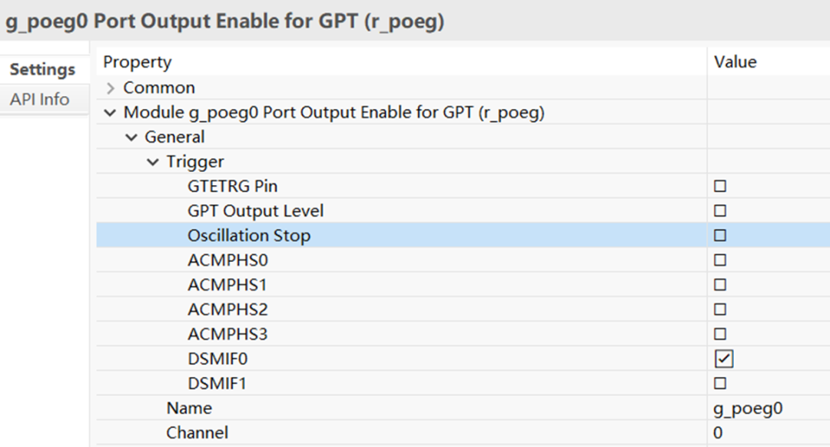Select the DSMIF0 property label

[x=217, y=359]
